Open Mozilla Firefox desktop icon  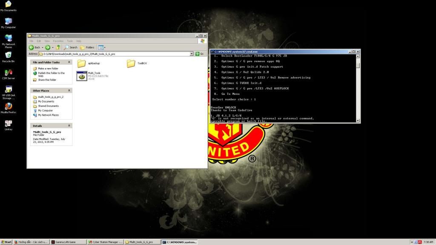point(9,106)
